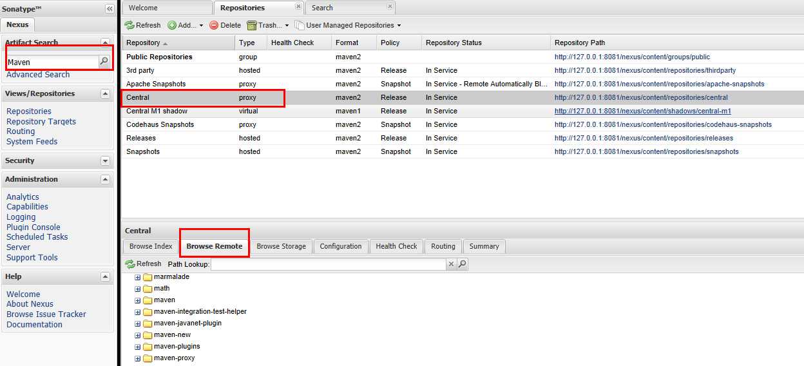Sort by the Policy column header
This screenshot has width=804, height=366.
tap(399, 43)
